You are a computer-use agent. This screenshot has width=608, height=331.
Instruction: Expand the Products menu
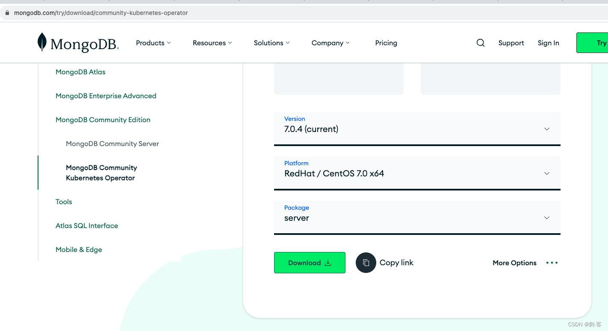(153, 43)
